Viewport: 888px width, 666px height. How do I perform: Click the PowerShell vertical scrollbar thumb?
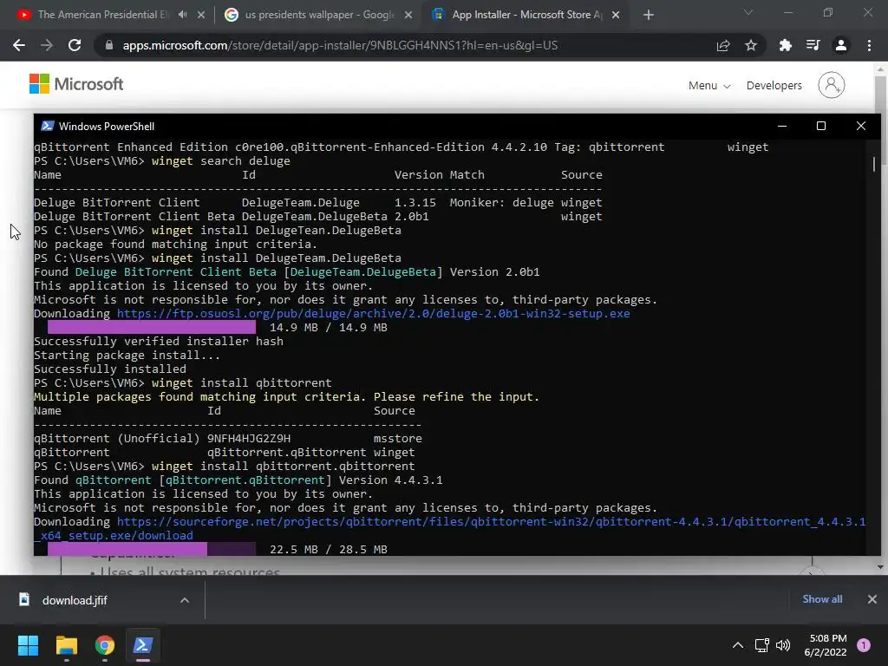click(874, 164)
